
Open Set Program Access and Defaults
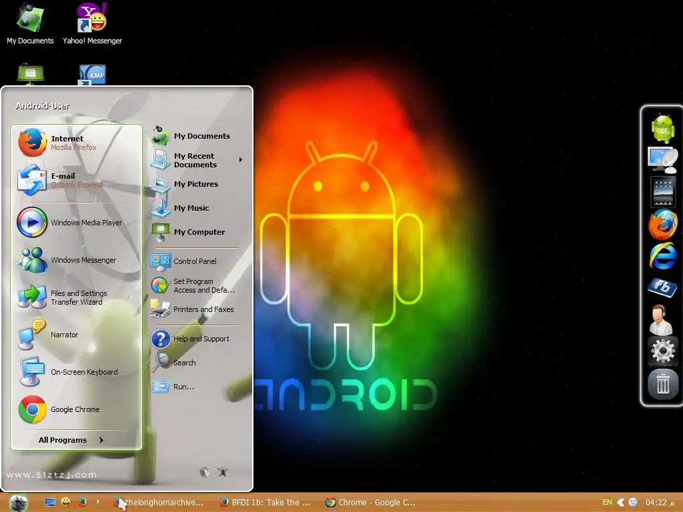pyautogui.click(x=197, y=285)
